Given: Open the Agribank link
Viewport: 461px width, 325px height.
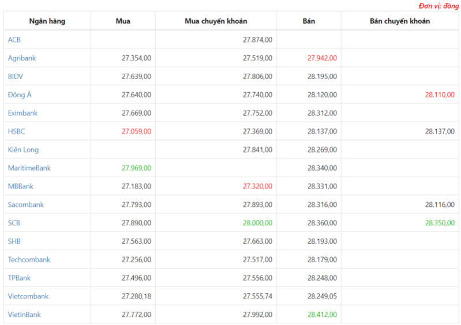Looking at the screenshot, I should click(x=22, y=58).
